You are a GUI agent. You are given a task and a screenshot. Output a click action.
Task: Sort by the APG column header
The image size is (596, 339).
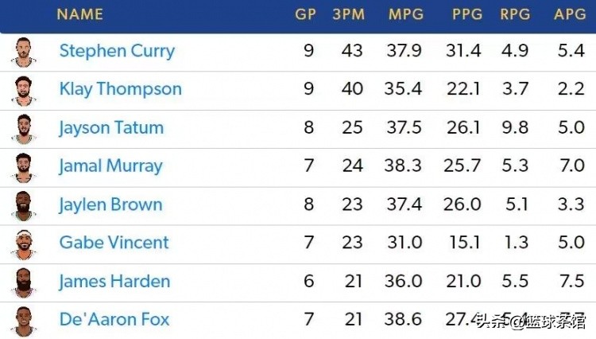click(x=571, y=14)
